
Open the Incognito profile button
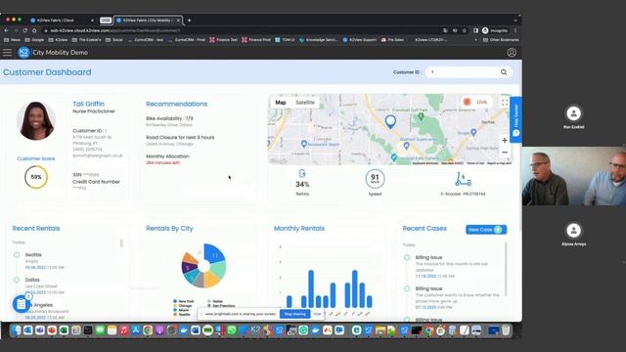point(495,30)
